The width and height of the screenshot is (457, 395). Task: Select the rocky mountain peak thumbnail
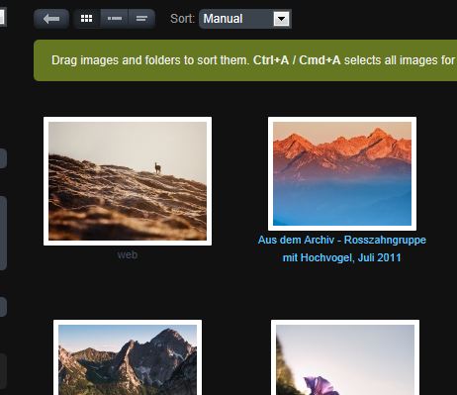pos(128,357)
